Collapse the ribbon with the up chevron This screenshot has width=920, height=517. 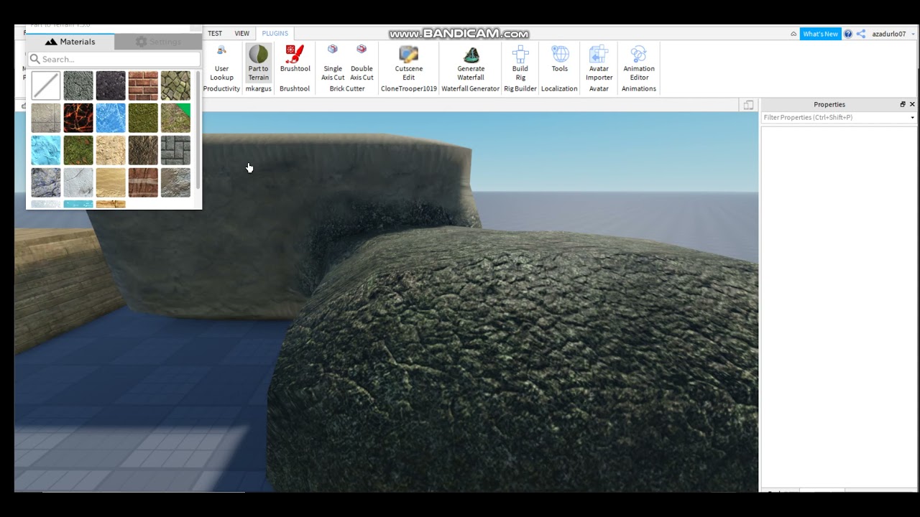coord(793,34)
